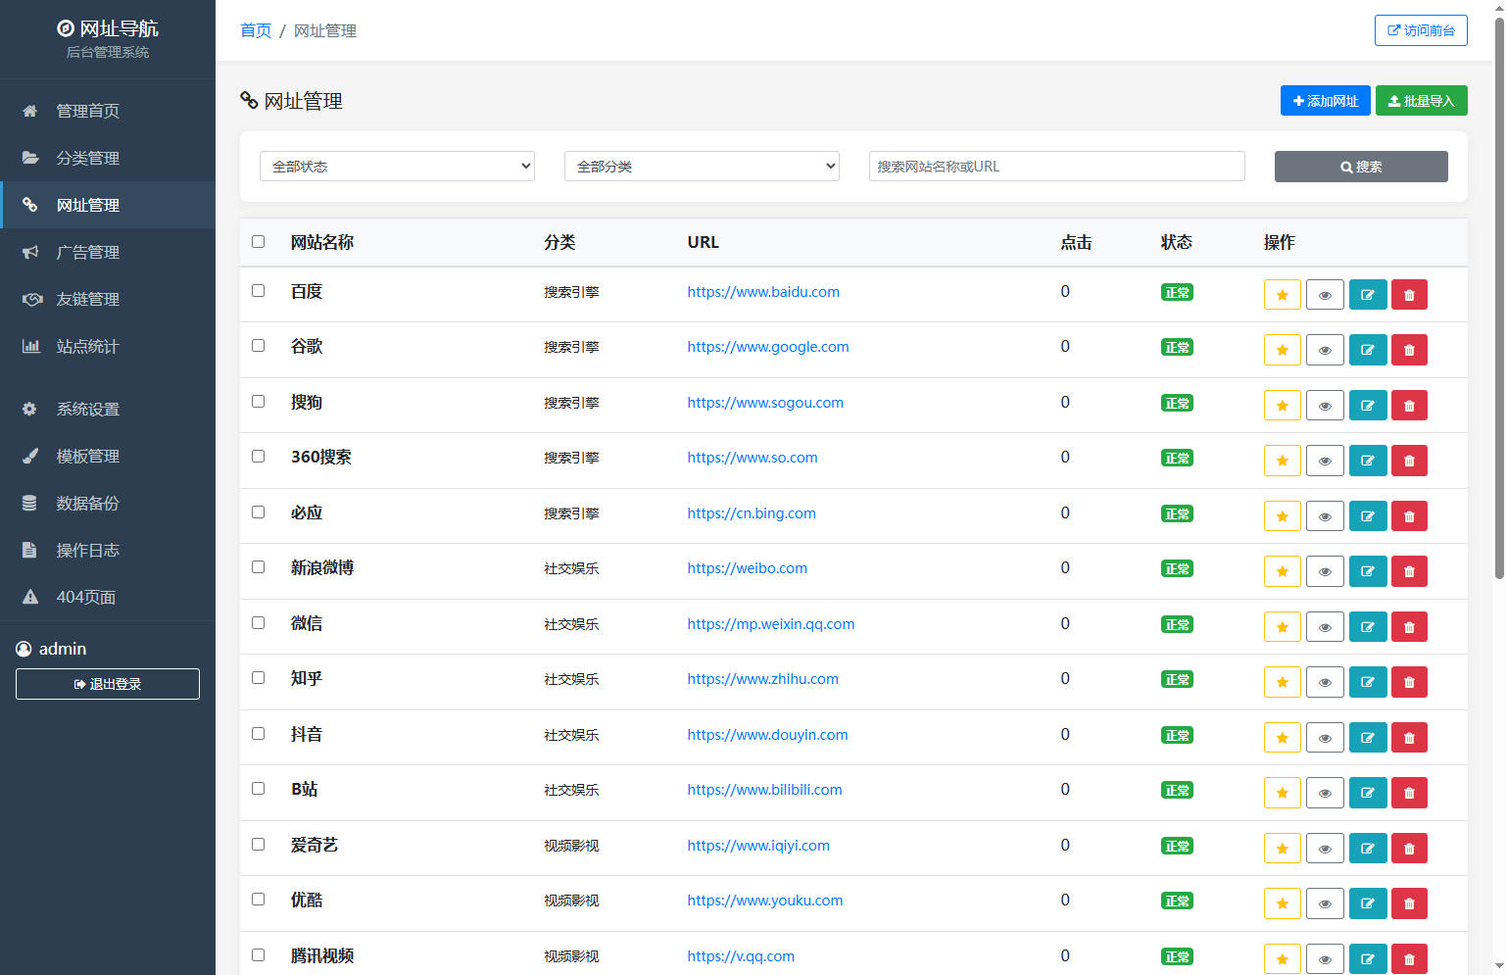
Task: Edit the 知乎 entry
Action: click(x=1368, y=682)
